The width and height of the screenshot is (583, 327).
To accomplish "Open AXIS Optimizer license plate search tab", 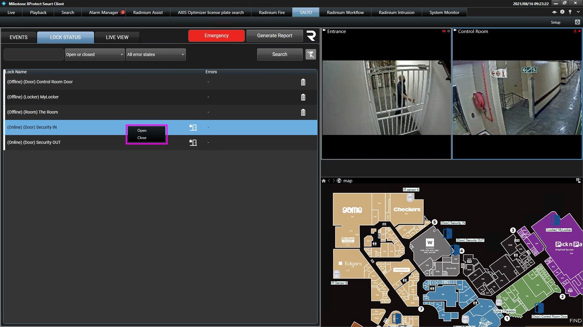I will coord(211,12).
